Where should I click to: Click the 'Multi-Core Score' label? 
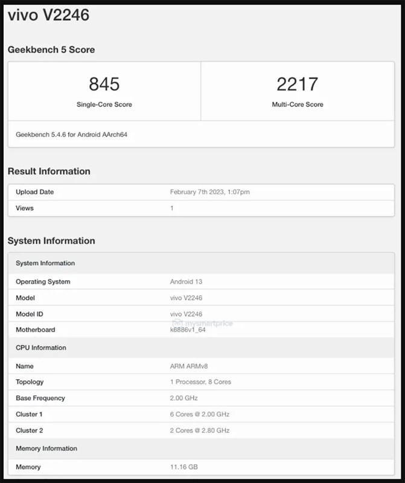pyautogui.click(x=298, y=104)
